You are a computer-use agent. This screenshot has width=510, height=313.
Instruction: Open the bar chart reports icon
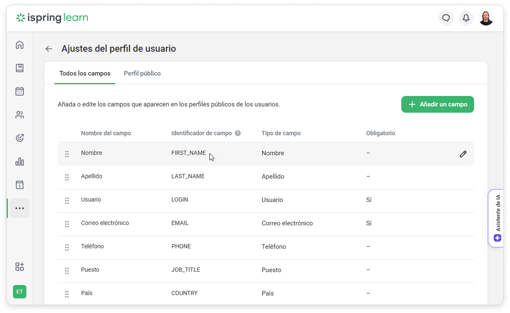pos(20,162)
